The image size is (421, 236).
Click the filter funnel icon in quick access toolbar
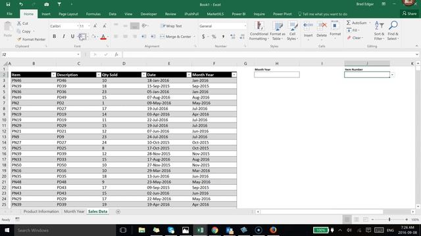59,5
